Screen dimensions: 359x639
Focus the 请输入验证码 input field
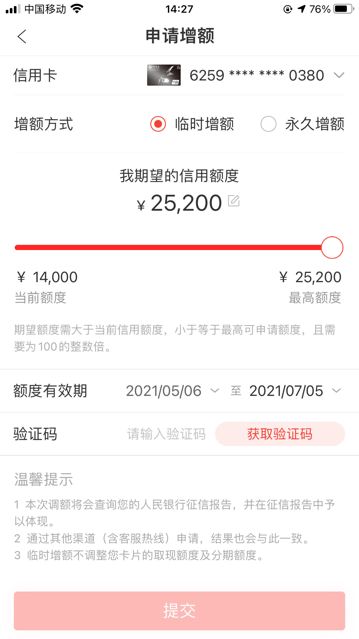click(x=166, y=434)
